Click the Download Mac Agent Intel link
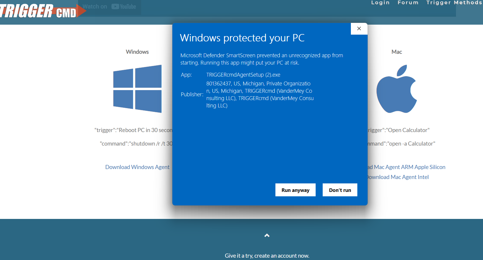483x260 pixels. click(x=398, y=177)
